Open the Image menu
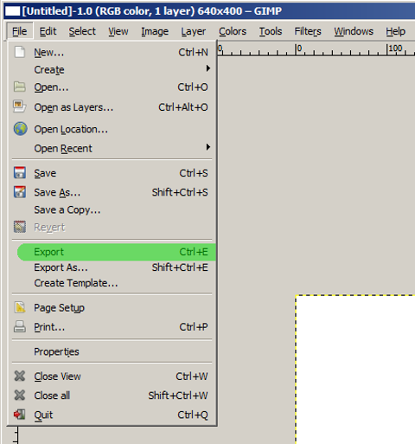Image resolution: width=415 pixels, height=444 pixels. (155, 31)
